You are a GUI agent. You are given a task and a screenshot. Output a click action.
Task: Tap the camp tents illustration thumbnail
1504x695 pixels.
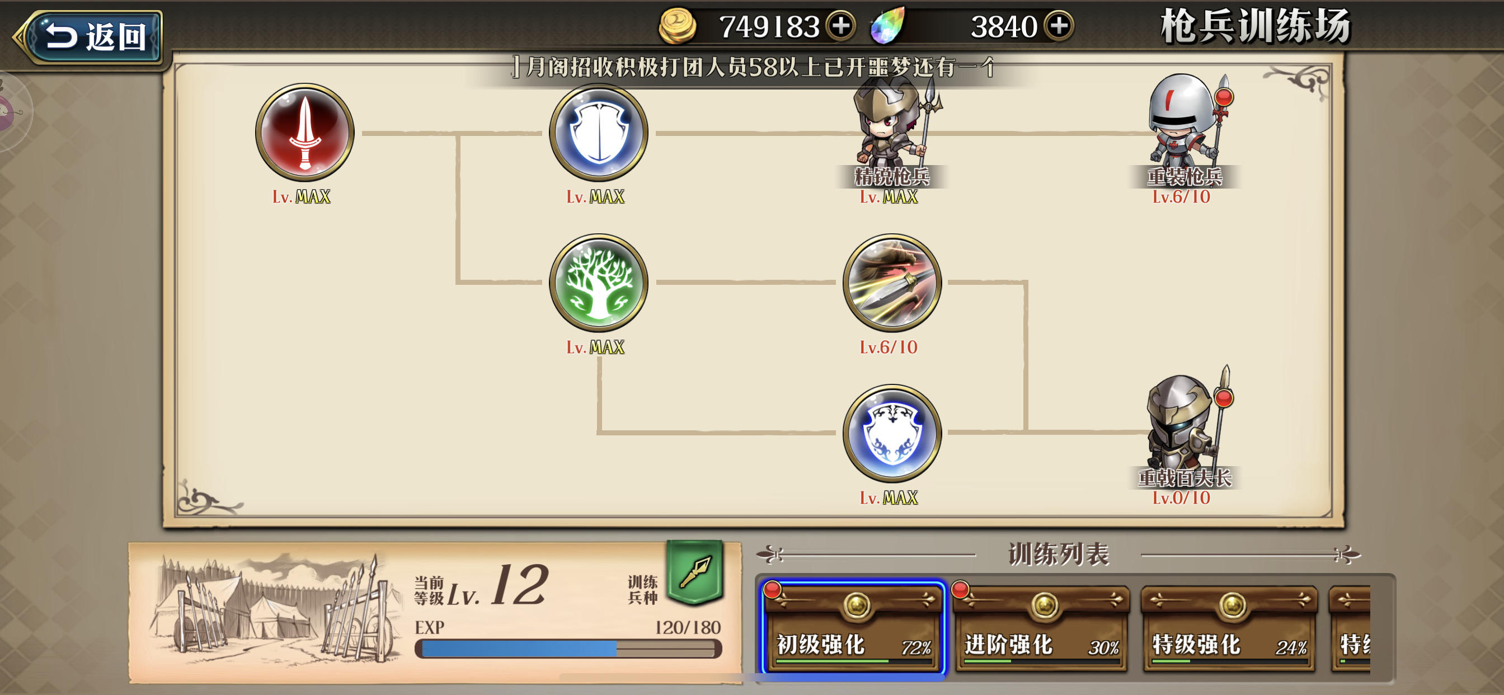pyautogui.click(x=274, y=611)
